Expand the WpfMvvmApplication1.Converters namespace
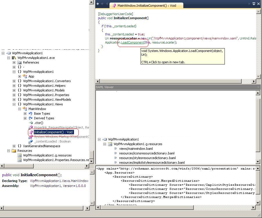Image resolution: width=262 pixels, height=218 pixels. 14,81
